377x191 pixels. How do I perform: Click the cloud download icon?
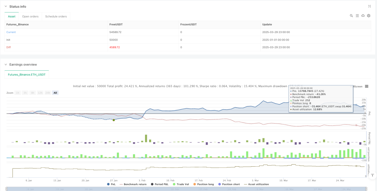(x=363, y=16)
